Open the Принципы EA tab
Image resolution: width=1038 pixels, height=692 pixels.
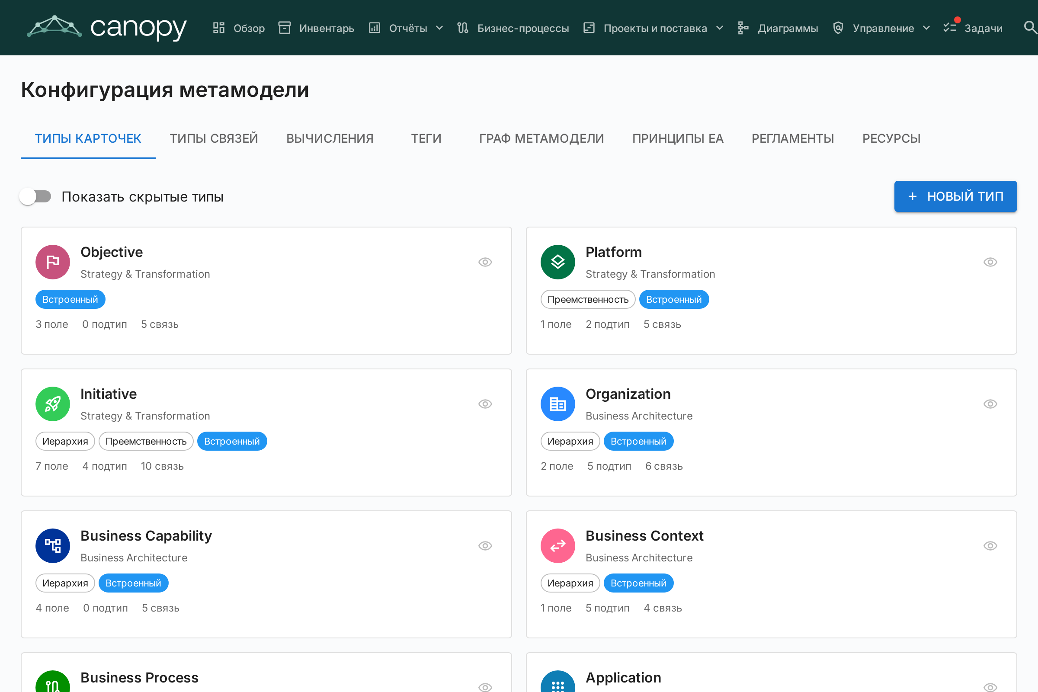678,138
